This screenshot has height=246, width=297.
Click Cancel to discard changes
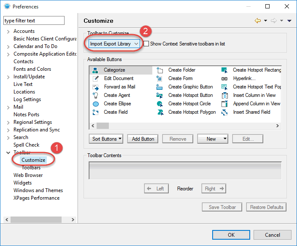pos(273,235)
